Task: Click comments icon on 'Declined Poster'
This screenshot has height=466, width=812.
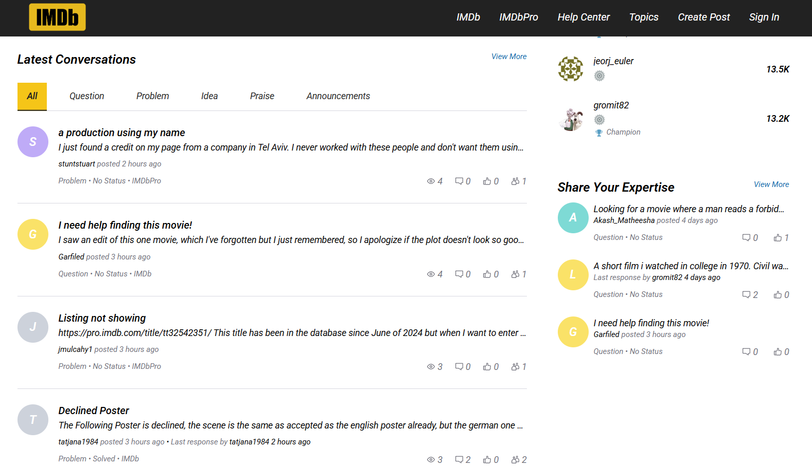Action: (459, 459)
